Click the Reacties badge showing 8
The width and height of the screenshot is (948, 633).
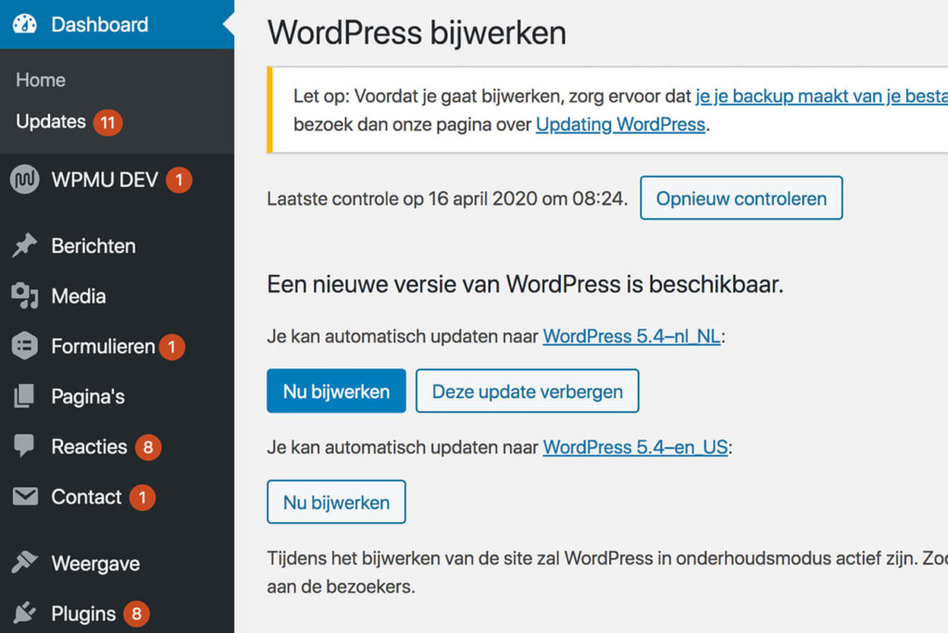tap(148, 447)
